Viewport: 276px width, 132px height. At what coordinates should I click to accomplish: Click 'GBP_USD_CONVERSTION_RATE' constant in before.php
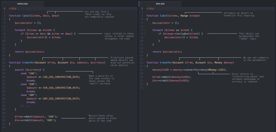pos(61,99)
